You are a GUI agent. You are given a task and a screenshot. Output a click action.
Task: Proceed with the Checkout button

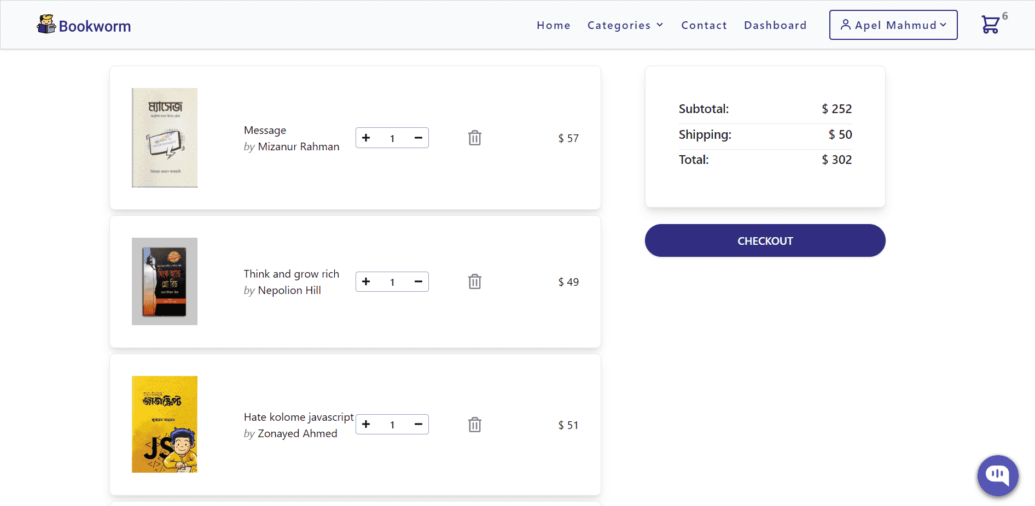[x=765, y=240]
